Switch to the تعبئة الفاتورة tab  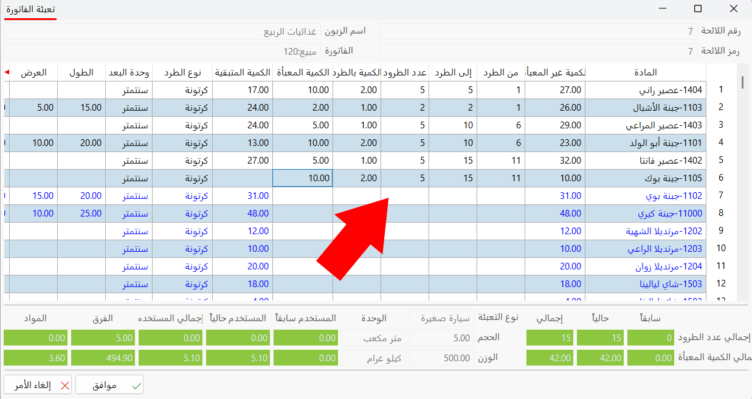[30, 10]
